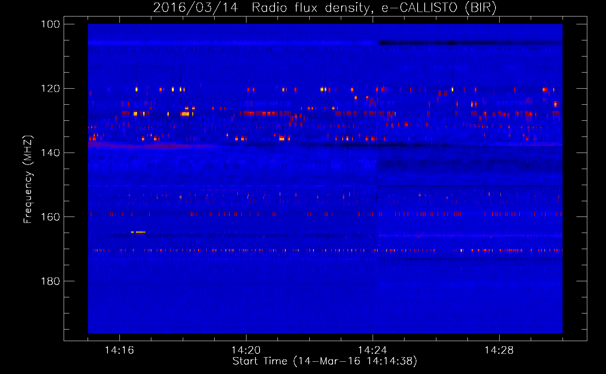Click the 140 frequency tick label
Screen dimensions: 606x374
click(x=50, y=153)
